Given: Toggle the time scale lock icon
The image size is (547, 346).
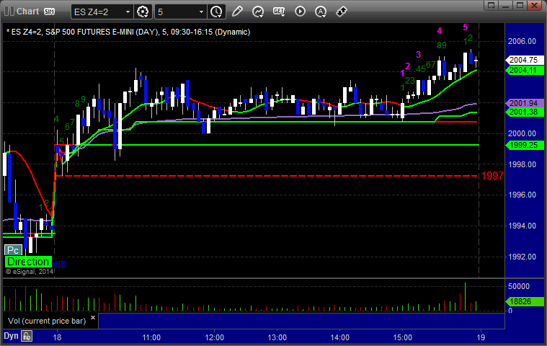Looking at the screenshot, I should tap(27, 336).
